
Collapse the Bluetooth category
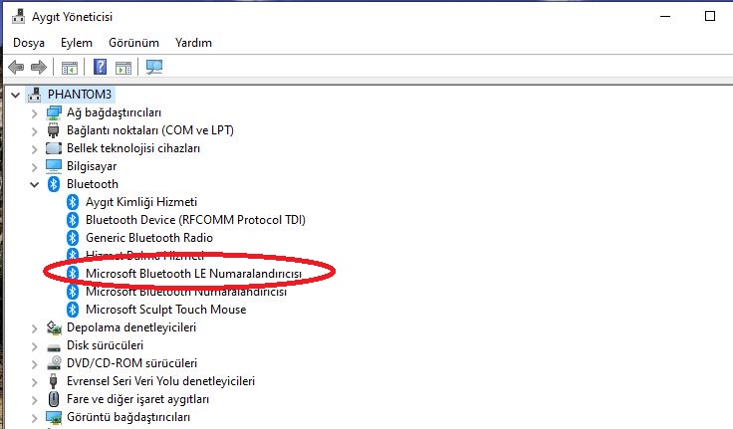click(34, 184)
